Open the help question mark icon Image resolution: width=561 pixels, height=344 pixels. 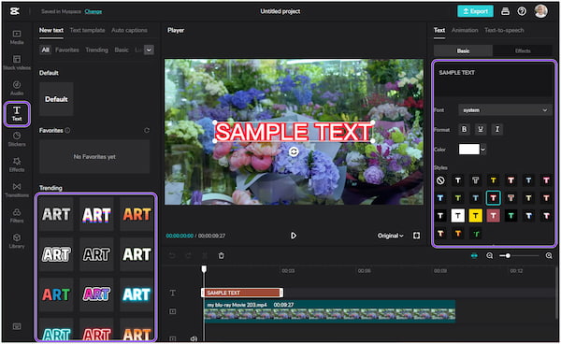pyautogui.click(x=522, y=11)
